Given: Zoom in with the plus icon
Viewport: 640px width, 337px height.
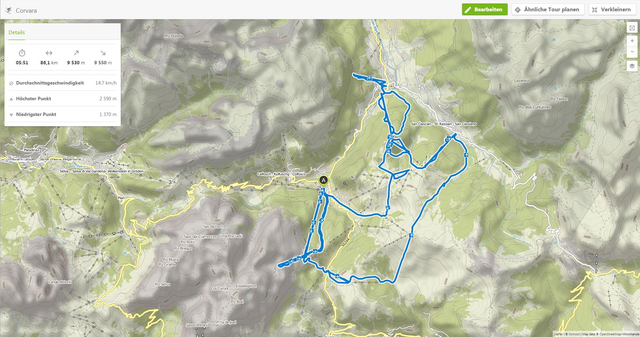Looking at the screenshot, I should coord(632,41).
